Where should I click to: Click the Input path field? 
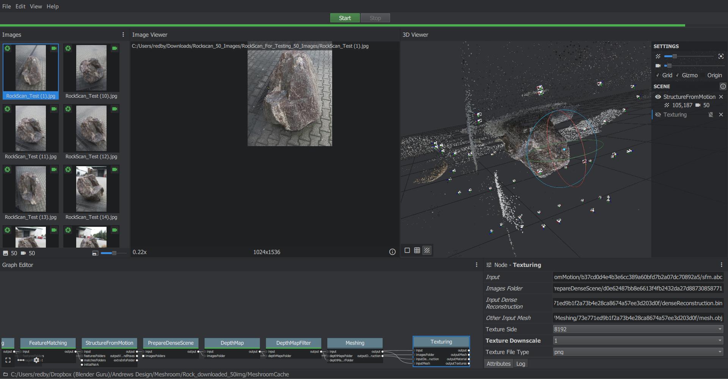coord(638,277)
